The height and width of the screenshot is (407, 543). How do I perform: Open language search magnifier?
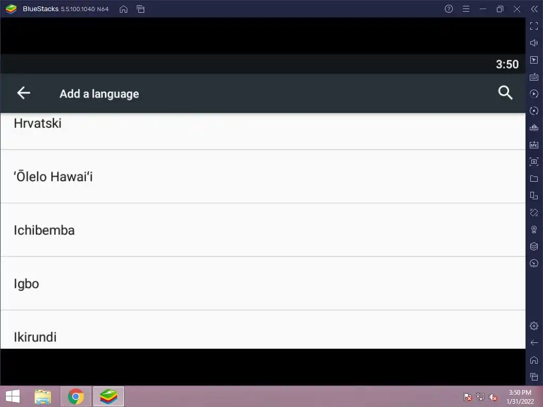(x=505, y=93)
